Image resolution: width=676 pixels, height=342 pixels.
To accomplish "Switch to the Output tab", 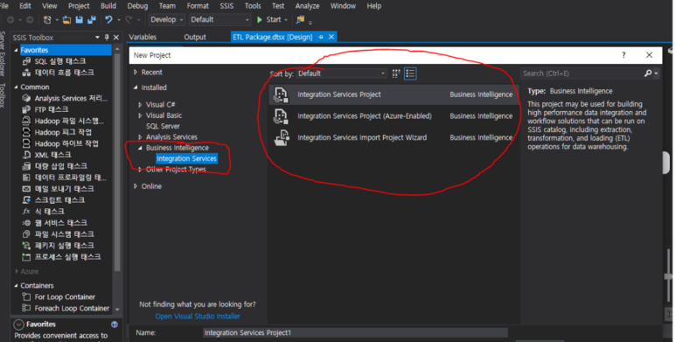I will 195,37.
